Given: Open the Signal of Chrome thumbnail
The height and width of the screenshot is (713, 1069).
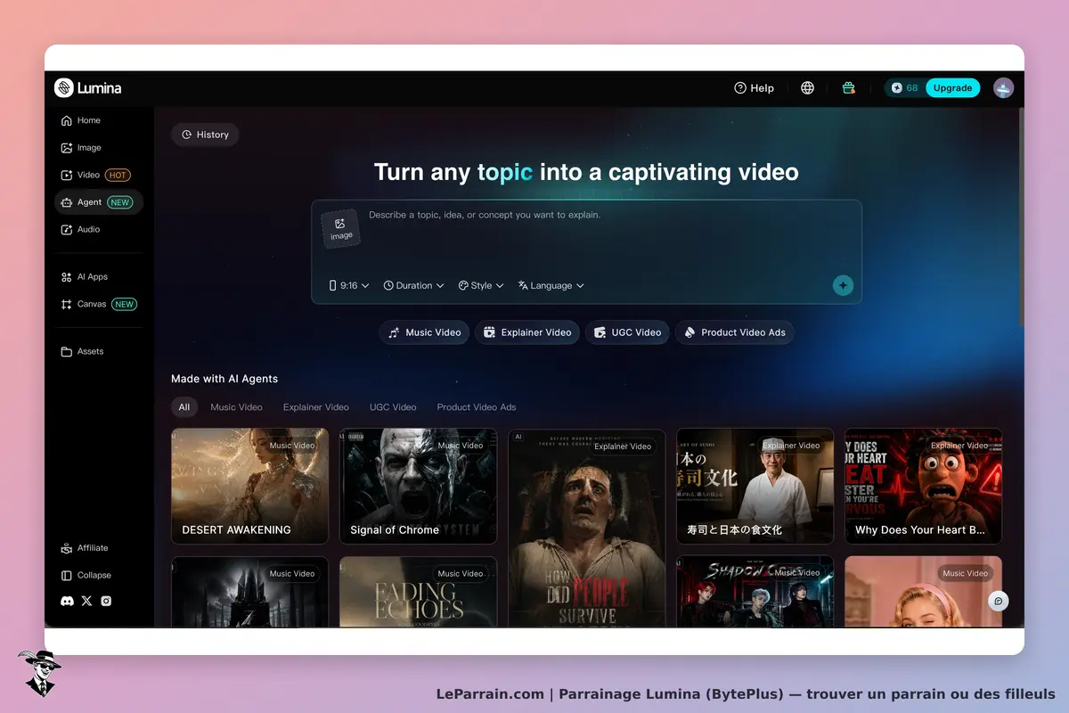Looking at the screenshot, I should (x=418, y=486).
